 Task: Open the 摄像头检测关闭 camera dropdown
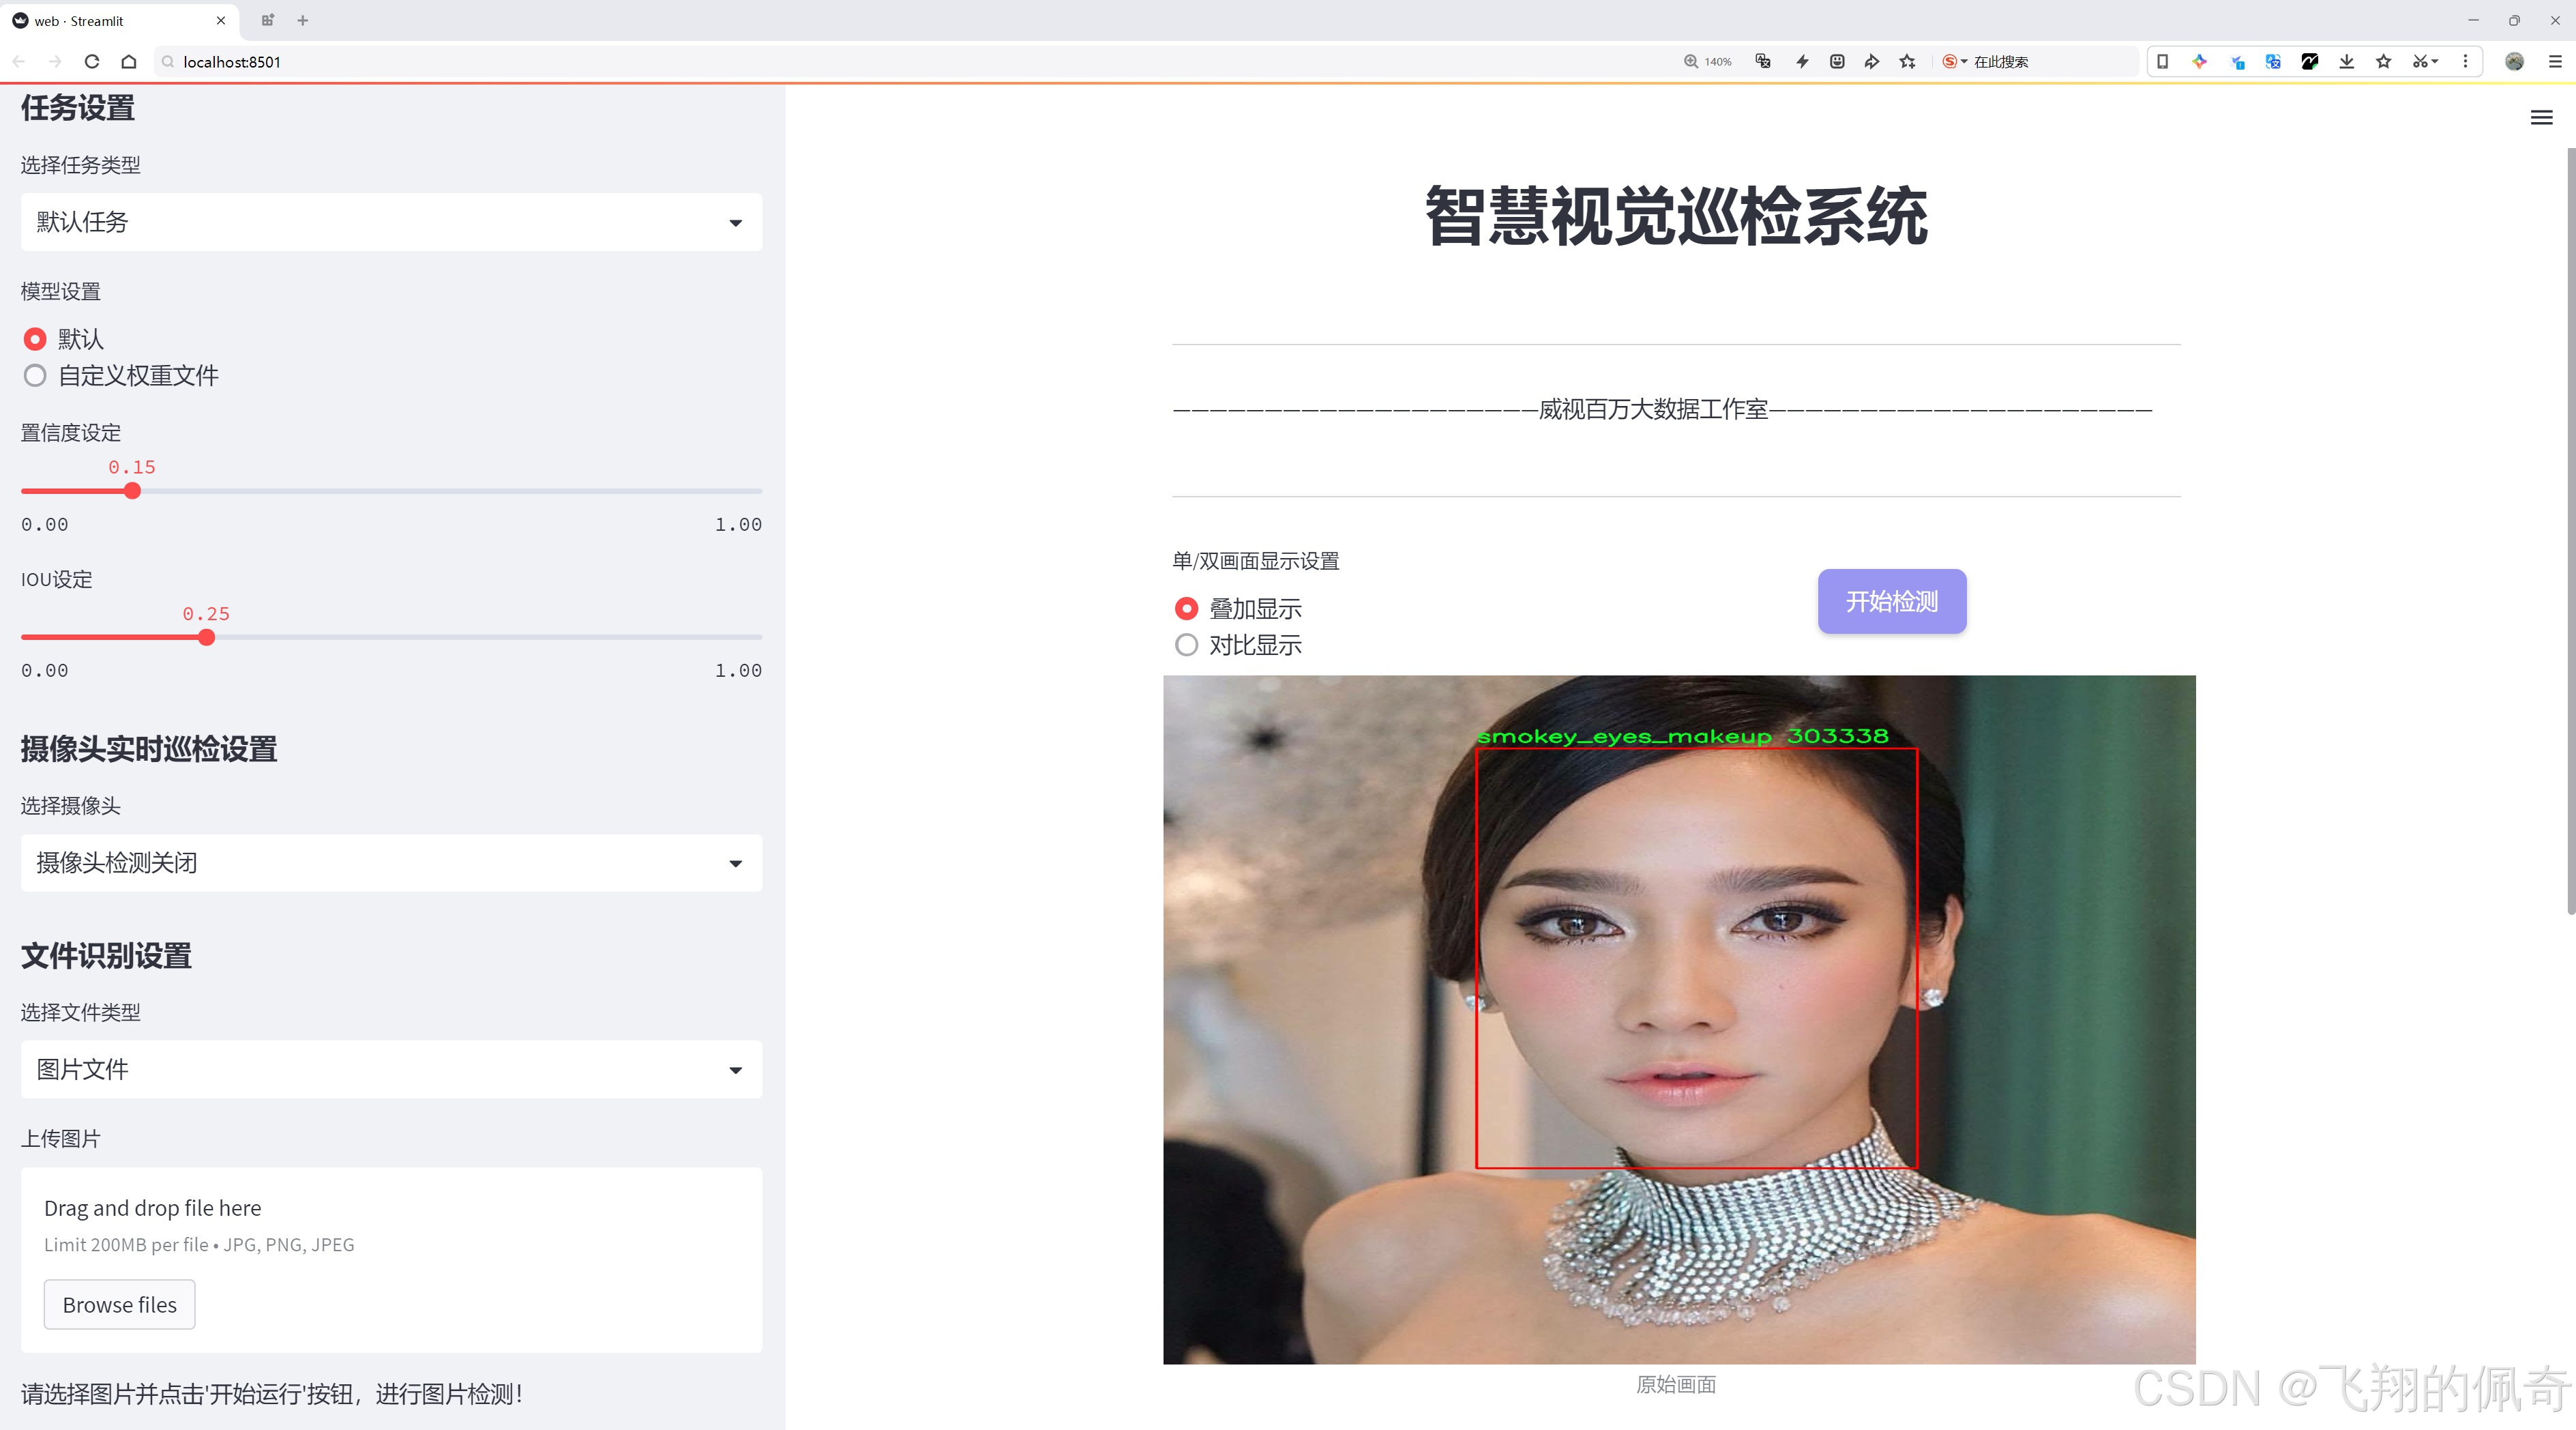pyautogui.click(x=391, y=862)
